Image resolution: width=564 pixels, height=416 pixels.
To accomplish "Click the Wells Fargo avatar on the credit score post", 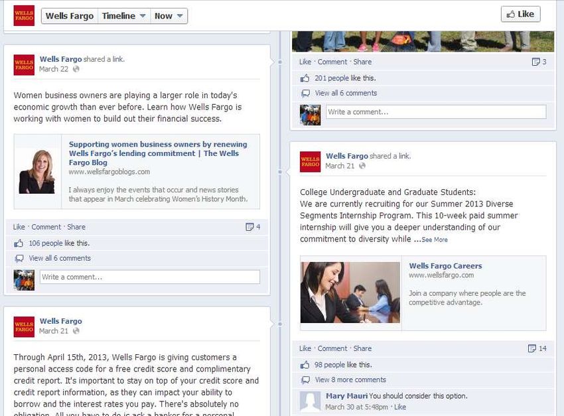I will coord(24,326).
